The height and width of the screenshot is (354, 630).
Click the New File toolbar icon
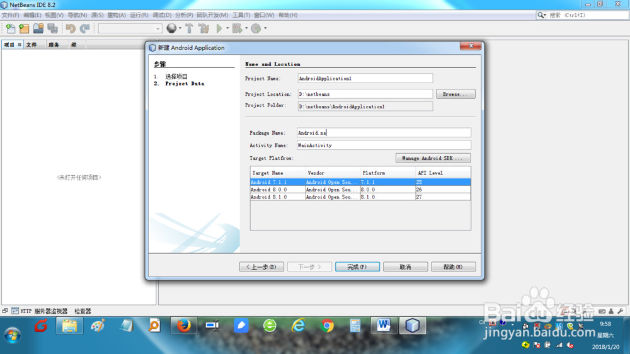pyautogui.click(x=11, y=28)
